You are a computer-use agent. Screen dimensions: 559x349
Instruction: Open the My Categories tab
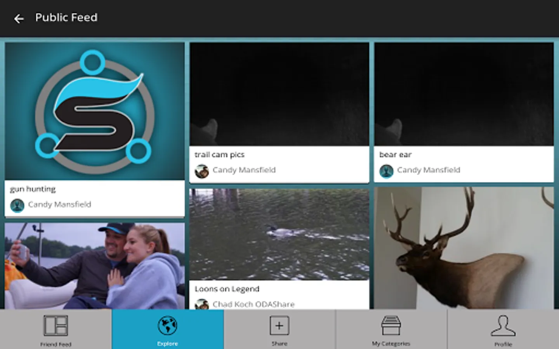click(391, 329)
